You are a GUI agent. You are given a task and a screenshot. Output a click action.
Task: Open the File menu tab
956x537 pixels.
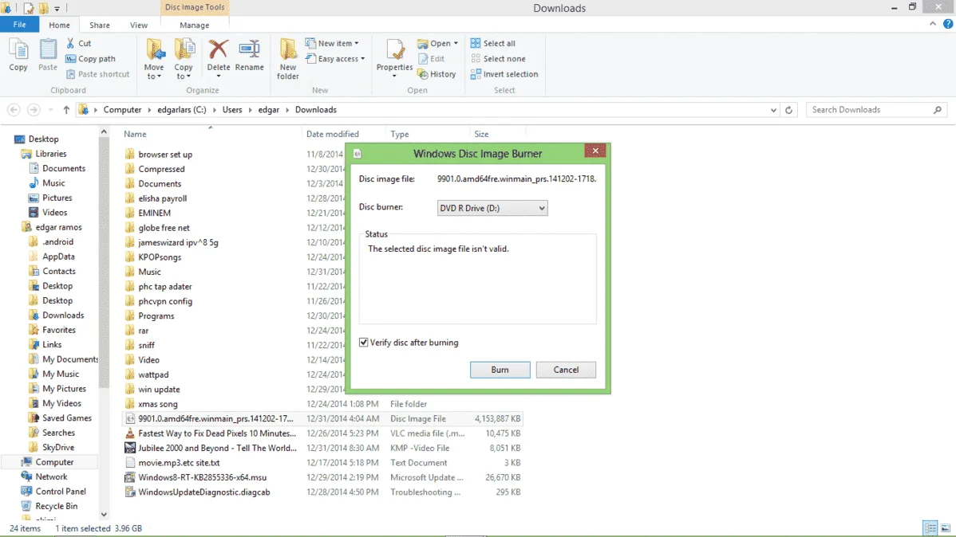19,25
